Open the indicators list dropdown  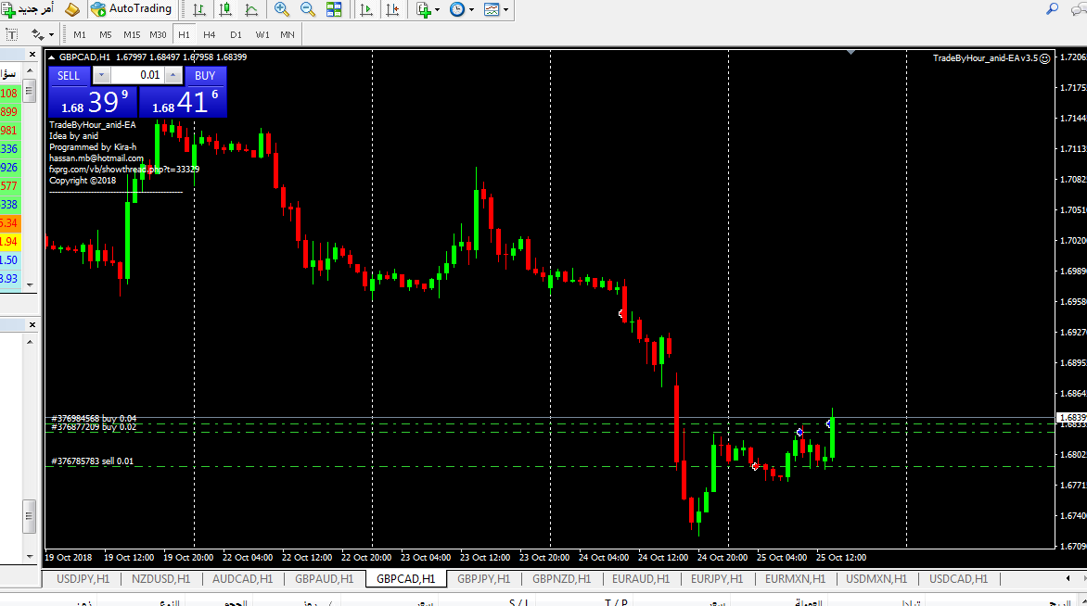[428, 9]
